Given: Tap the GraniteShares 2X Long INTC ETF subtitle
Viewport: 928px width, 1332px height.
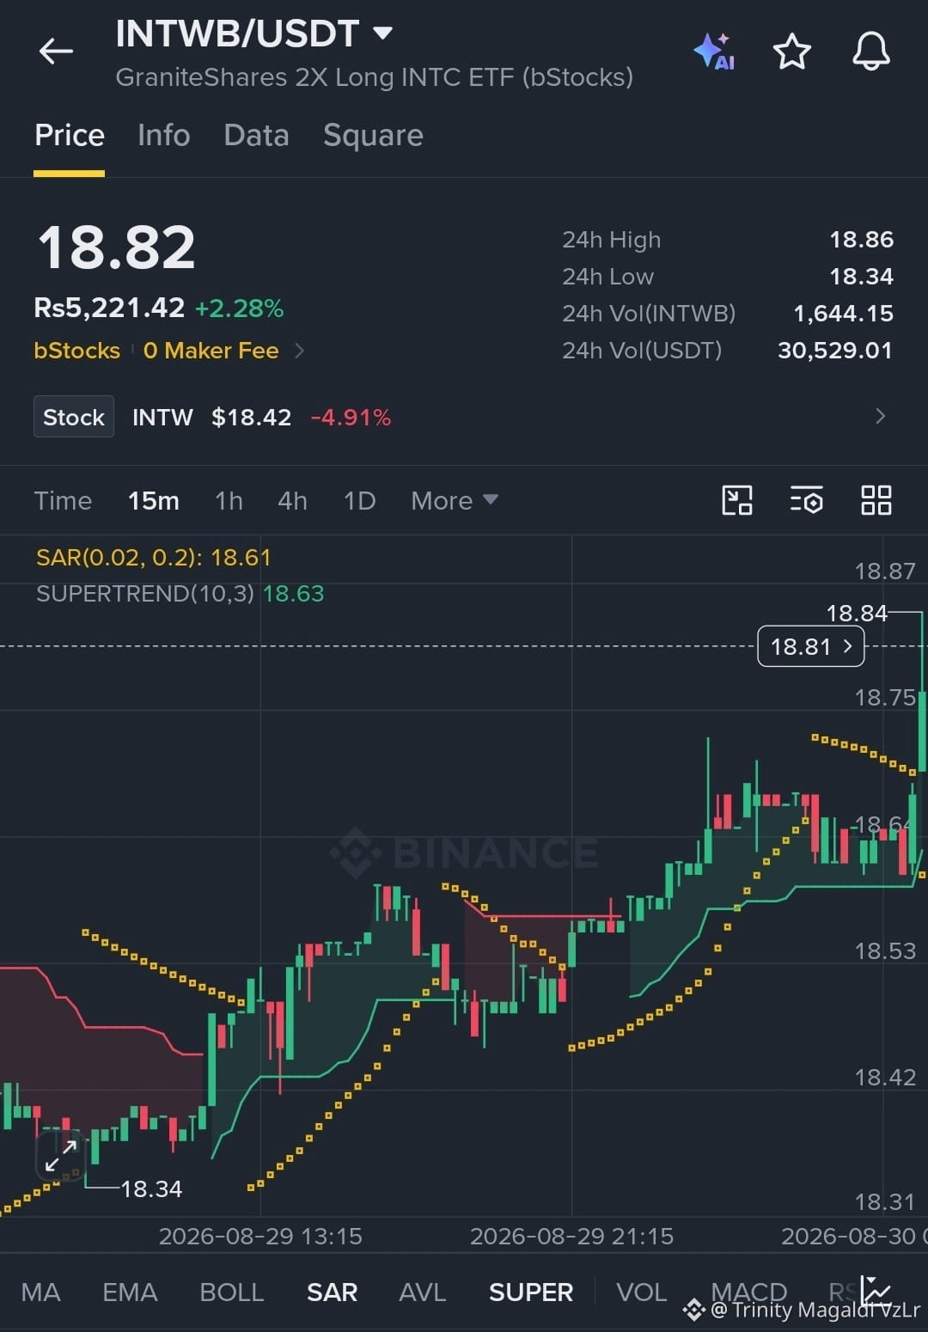Looking at the screenshot, I should tap(375, 77).
